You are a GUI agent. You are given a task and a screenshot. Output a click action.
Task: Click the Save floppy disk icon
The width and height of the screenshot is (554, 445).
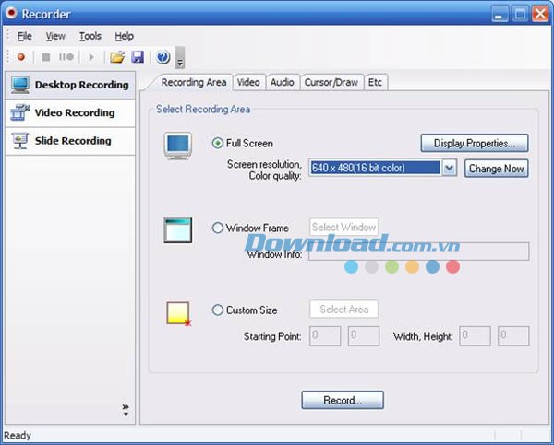coord(138,57)
